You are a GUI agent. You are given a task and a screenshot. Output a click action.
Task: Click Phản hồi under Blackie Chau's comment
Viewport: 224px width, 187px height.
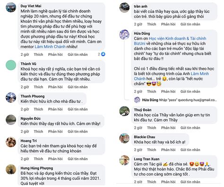[168, 150]
